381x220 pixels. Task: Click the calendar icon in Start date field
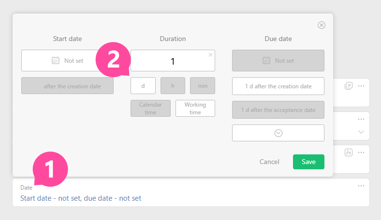pyautogui.click(x=56, y=61)
